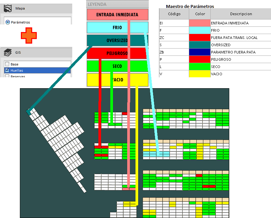This screenshot has height=218, width=271.
Task: Click the SECO legend entry
Action: click(117, 66)
